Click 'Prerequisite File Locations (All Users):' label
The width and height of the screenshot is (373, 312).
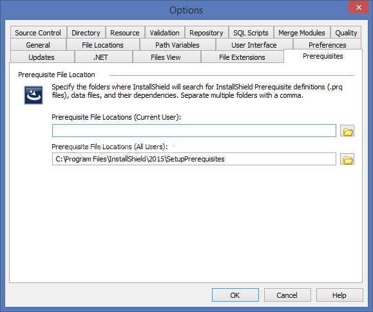[110, 147]
